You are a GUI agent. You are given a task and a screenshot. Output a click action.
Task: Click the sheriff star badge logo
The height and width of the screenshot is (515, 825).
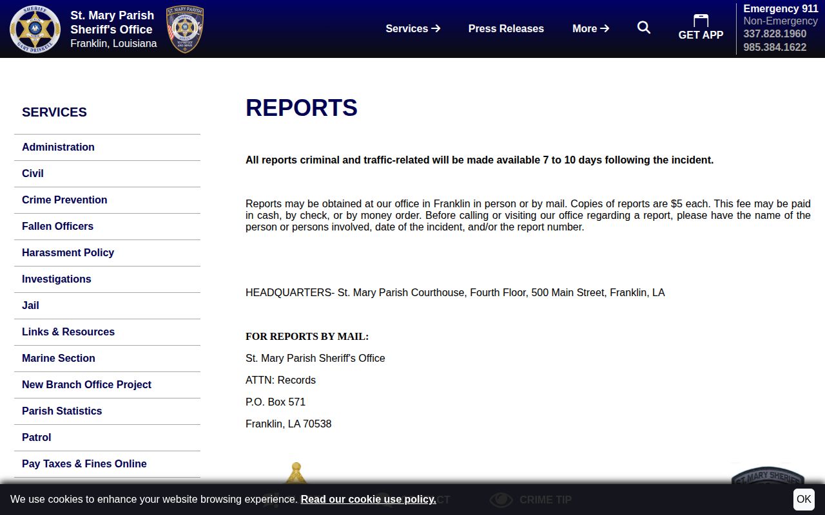point(35,29)
